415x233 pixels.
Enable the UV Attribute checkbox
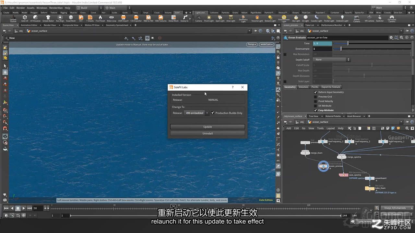click(315, 106)
